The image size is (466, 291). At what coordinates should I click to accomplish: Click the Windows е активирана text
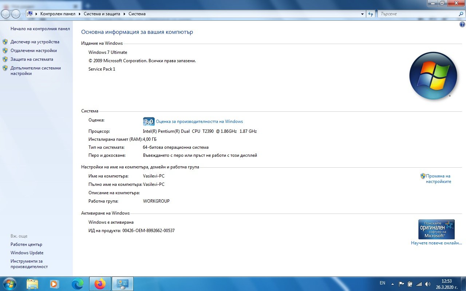click(x=111, y=222)
